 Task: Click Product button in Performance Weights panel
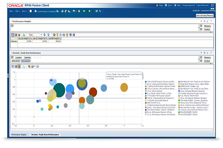coord(207,29)
